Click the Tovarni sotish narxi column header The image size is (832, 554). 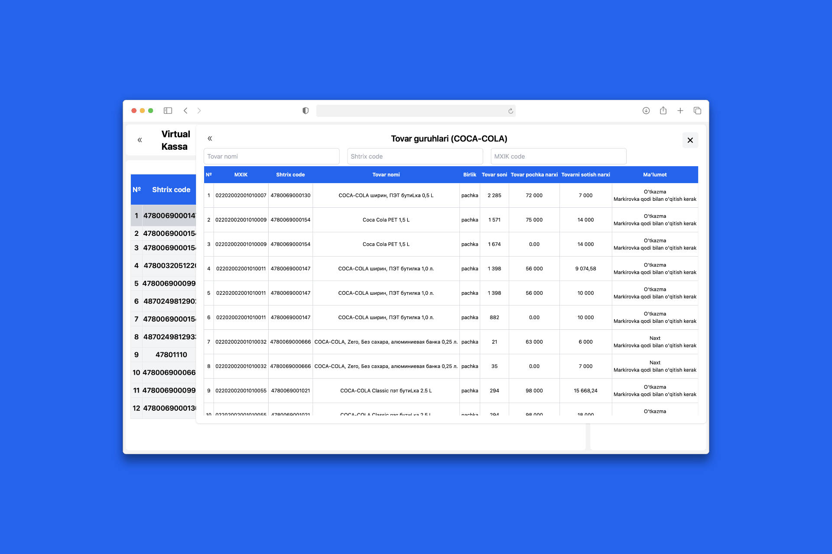586,175
